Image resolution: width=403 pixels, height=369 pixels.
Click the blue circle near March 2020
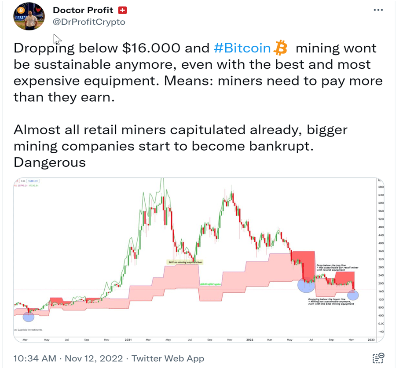tap(28, 316)
